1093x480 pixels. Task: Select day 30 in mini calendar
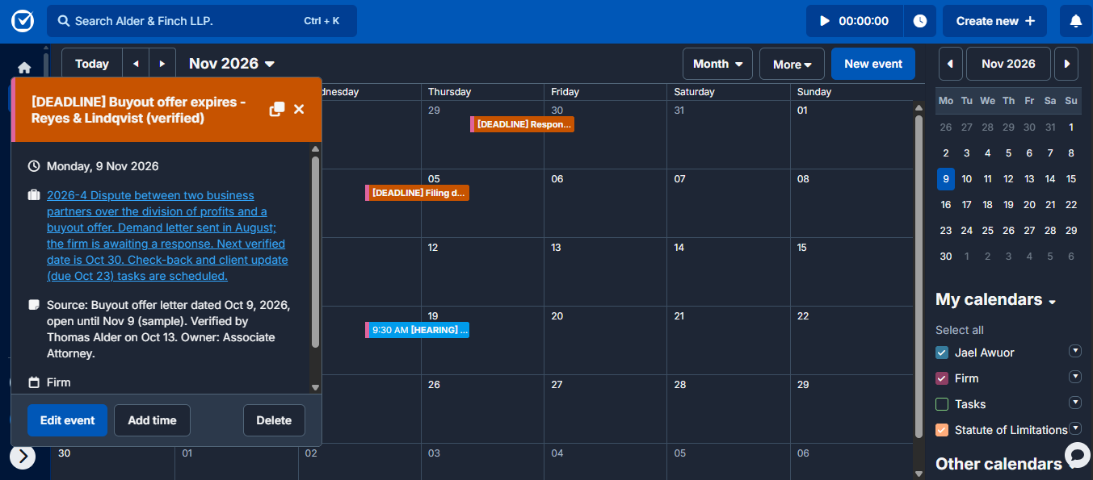click(946, 257)
